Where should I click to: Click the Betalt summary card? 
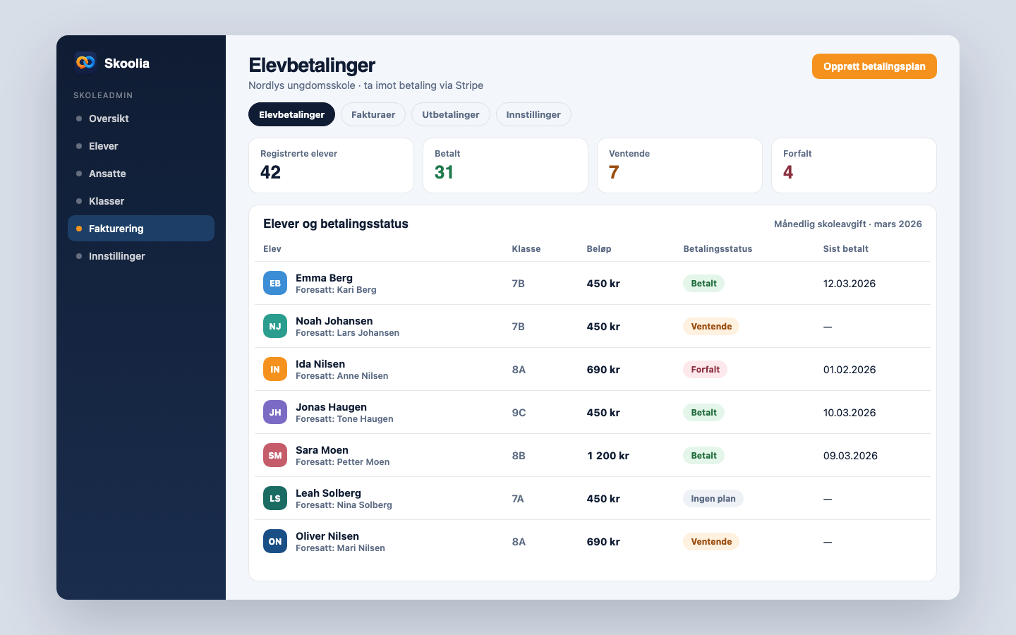click(x=505, y=165)
